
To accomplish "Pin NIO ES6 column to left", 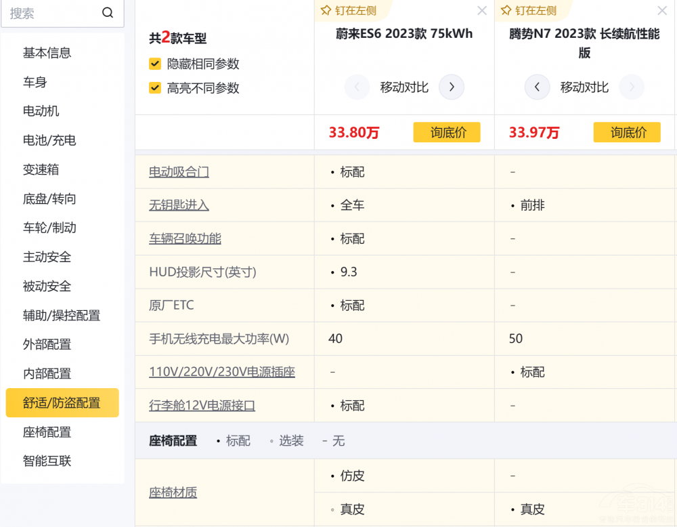I will coord(348,11).
